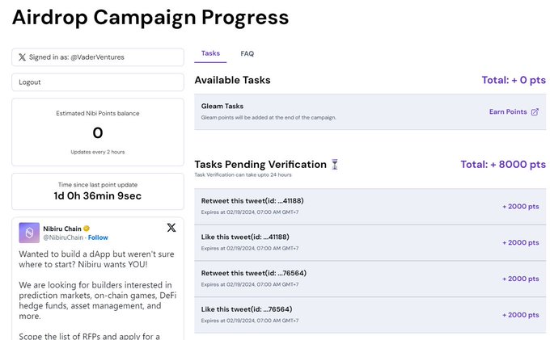Screen dimensions: 550x340
Task: Select the Retweet this tweet task ending 76564
Action: (370, 279)
